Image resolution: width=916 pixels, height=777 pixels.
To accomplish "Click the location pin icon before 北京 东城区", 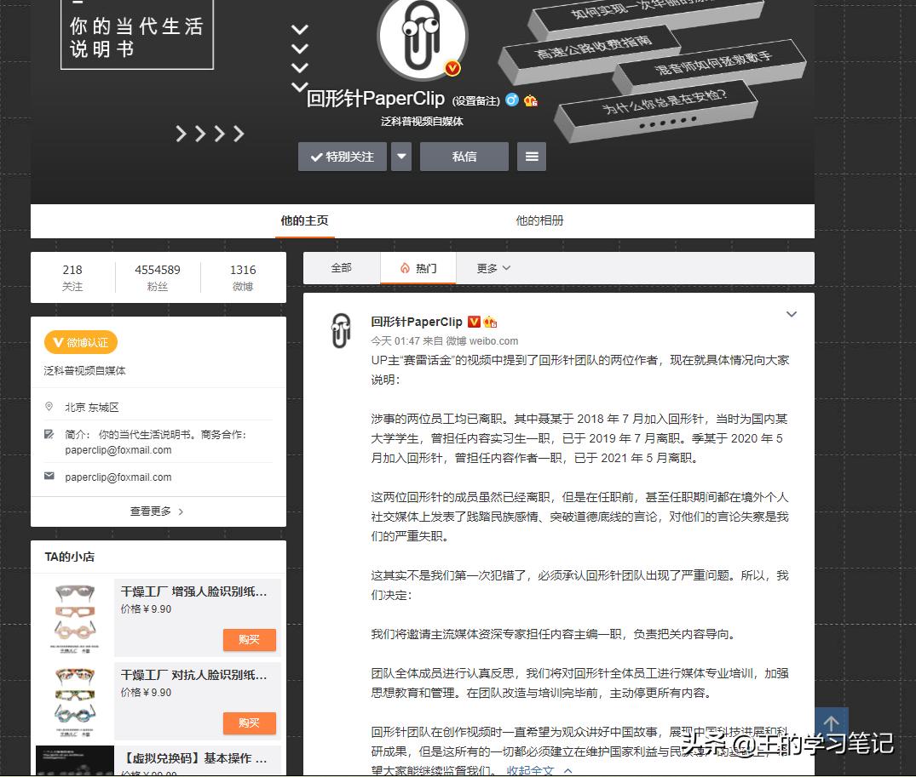I will (x=49, y=407).
